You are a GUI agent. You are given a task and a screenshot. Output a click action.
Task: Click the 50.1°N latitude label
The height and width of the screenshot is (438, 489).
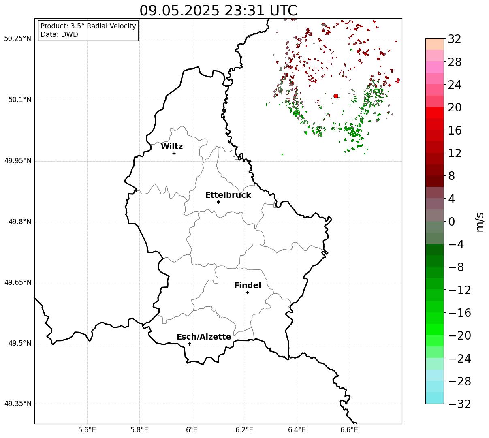[x=20, y=100]
